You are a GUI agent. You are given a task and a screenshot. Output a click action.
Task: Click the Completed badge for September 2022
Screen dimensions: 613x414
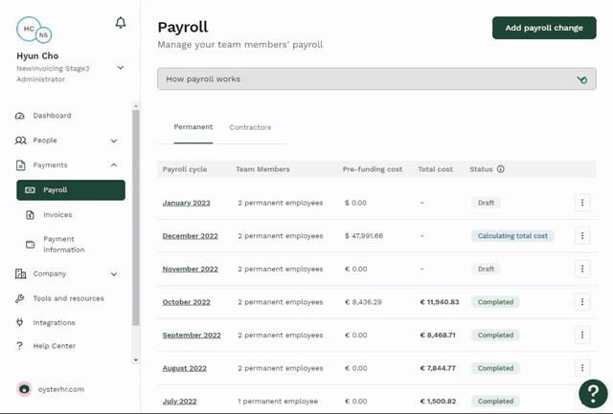pyautogui.click(x=495, y=335)
